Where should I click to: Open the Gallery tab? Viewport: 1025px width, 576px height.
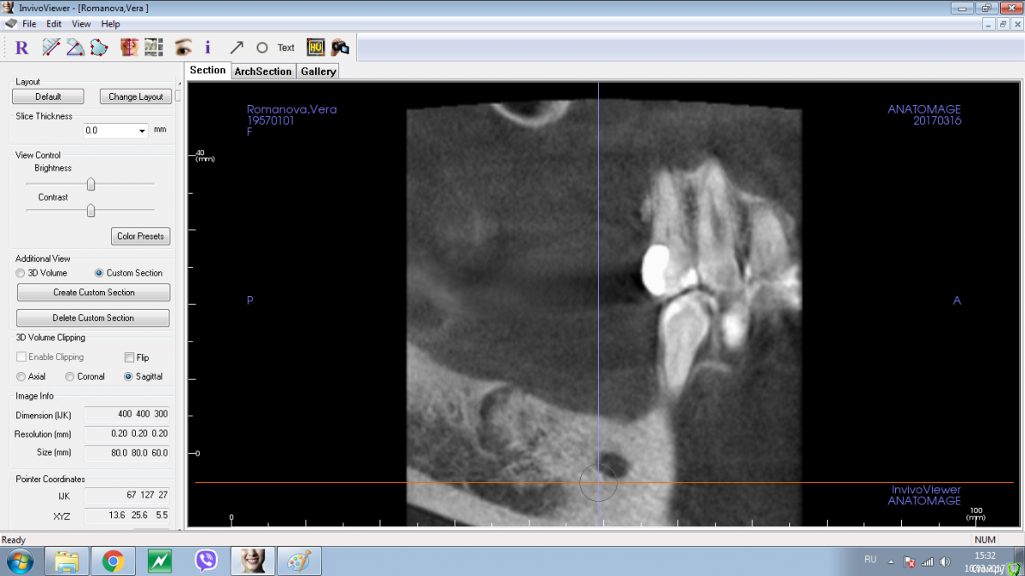click(x=317, y=71)
